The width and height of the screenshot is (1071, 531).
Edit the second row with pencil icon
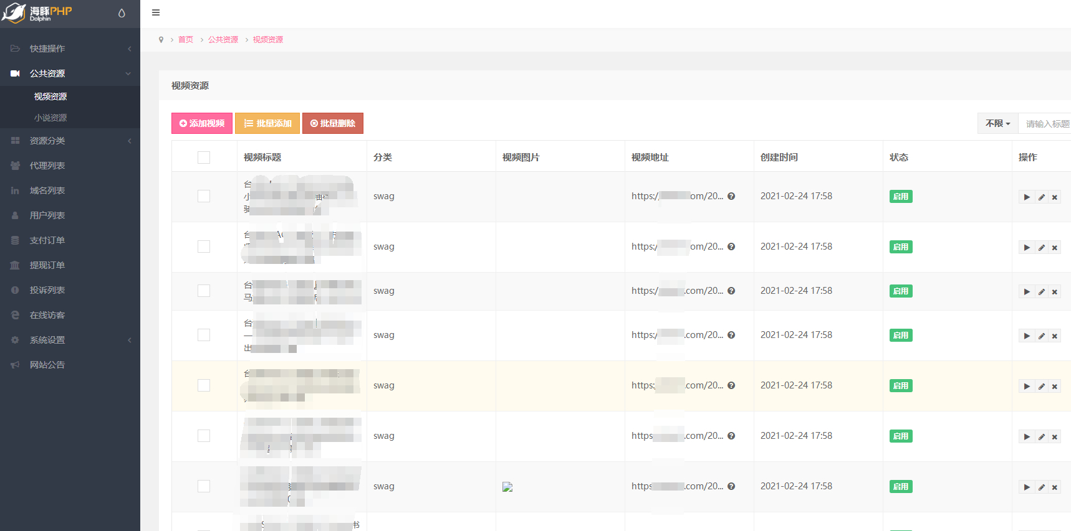coord(1041,248)
